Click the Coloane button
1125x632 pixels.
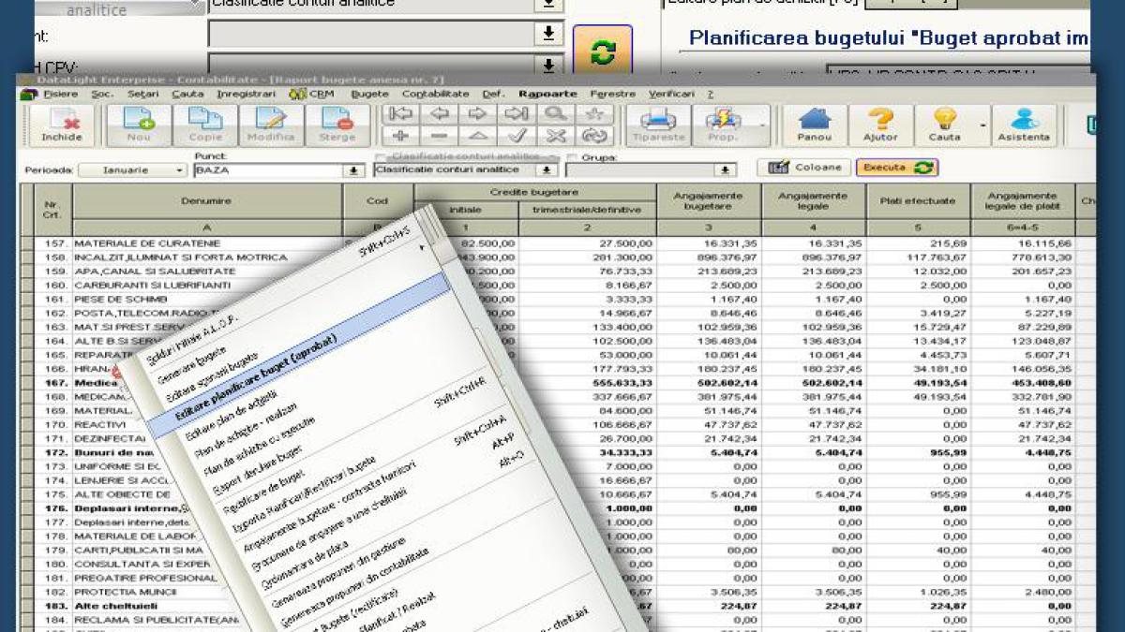(x=803, y=168)
